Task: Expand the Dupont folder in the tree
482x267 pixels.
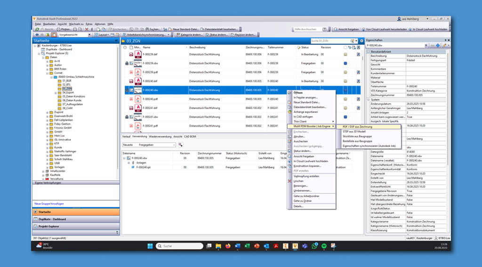Action: click(x=47, y=113)
